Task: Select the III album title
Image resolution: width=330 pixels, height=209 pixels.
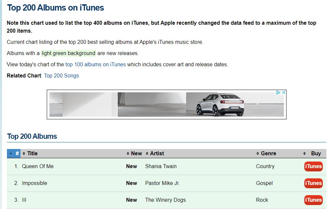Action: click(x=24, y=200)
